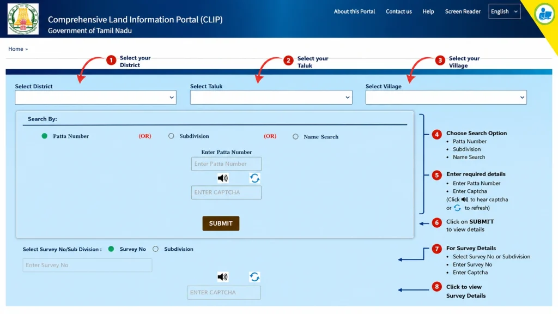558x314 pixels.
Task: Open Screen Reader access page
Action: [463, 11]
